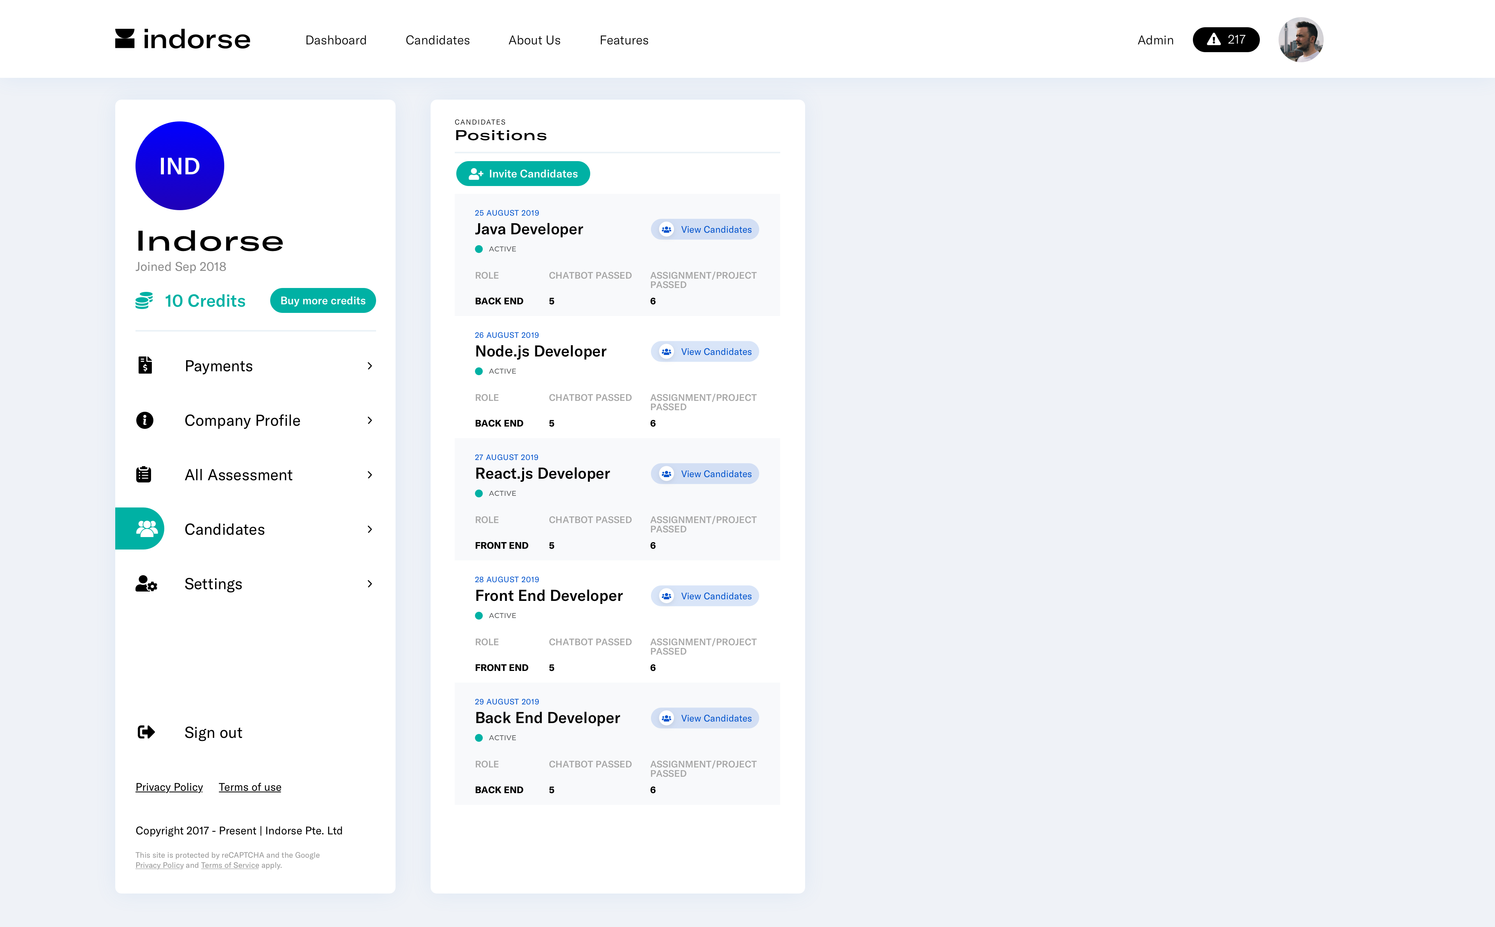Click the add-user icon on Invite Candidates

point(476,174)
